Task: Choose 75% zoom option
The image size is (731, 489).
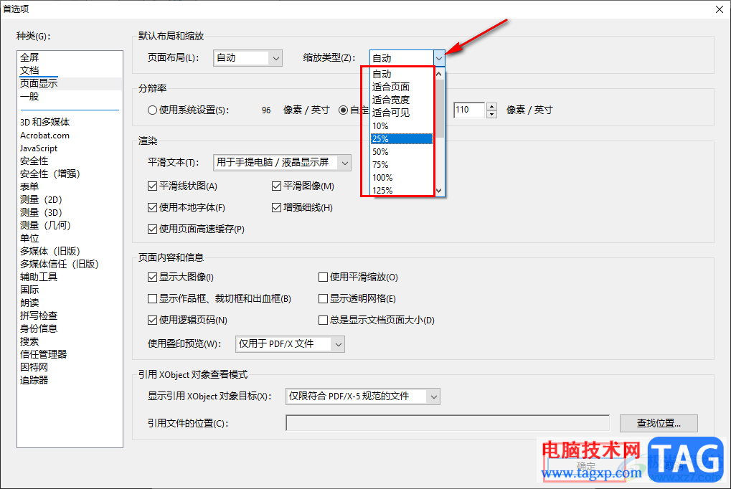Action: pos(402,165)
